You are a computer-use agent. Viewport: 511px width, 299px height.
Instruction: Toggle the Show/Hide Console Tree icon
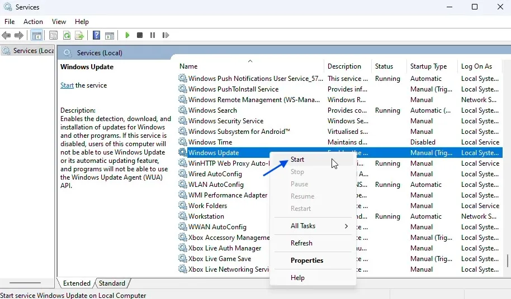pyautogui.click(x=37, y=35)
